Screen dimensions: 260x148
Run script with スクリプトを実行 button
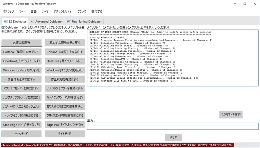pos(231,114)
